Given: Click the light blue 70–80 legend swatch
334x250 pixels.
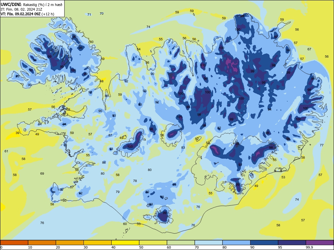Looking at the screenshot, I should (x=208, y=243).
